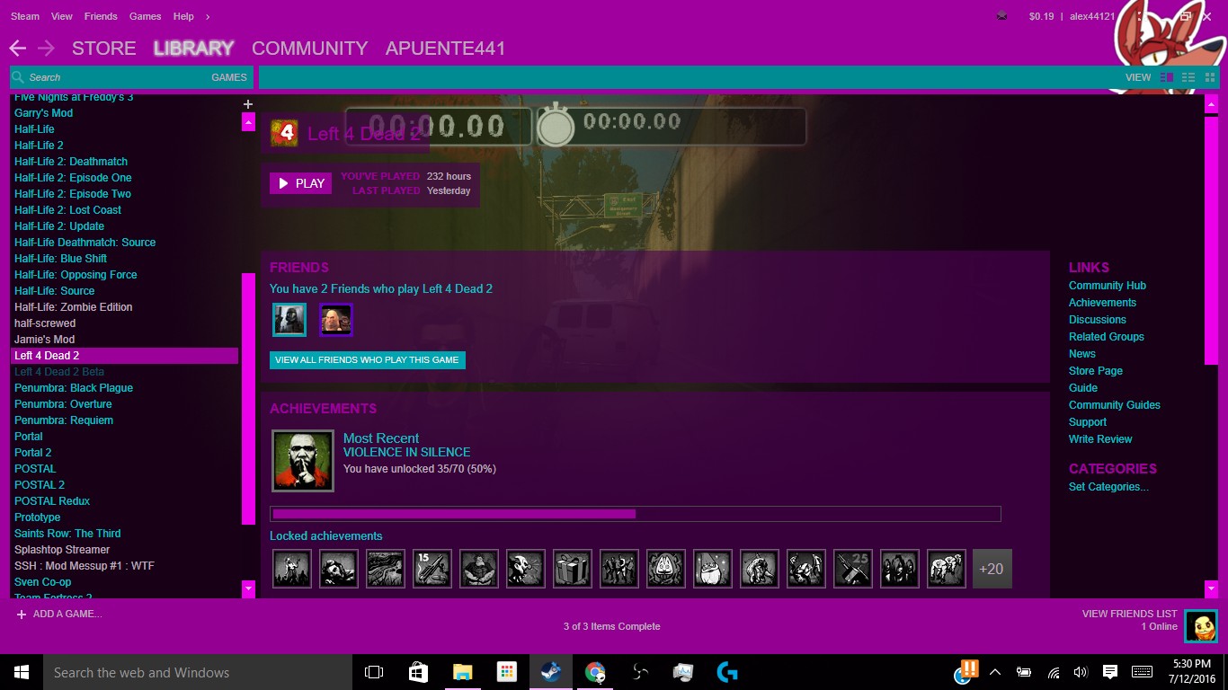Open the Friends menu

[101, 15]
